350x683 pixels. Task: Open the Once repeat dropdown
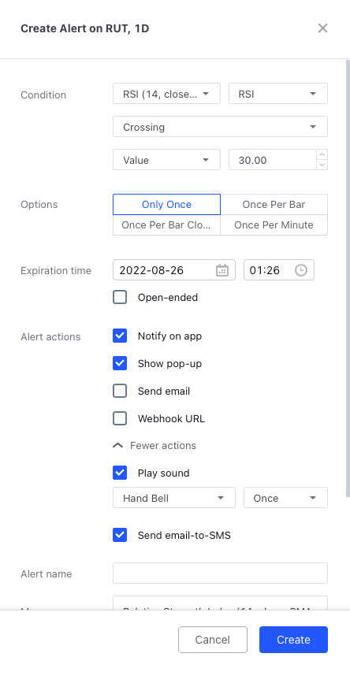pos(285,498)
